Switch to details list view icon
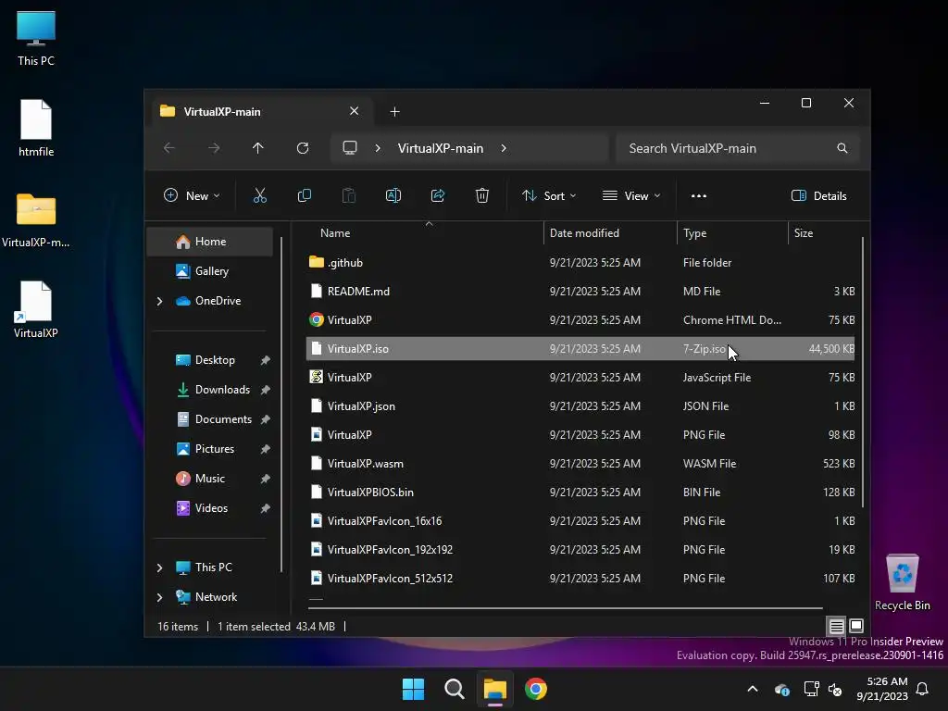Viewport: 948px width, 711px height. point(836,627)
